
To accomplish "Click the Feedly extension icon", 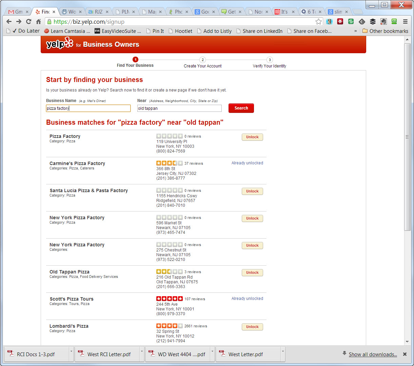I will [x=362, y=21].
